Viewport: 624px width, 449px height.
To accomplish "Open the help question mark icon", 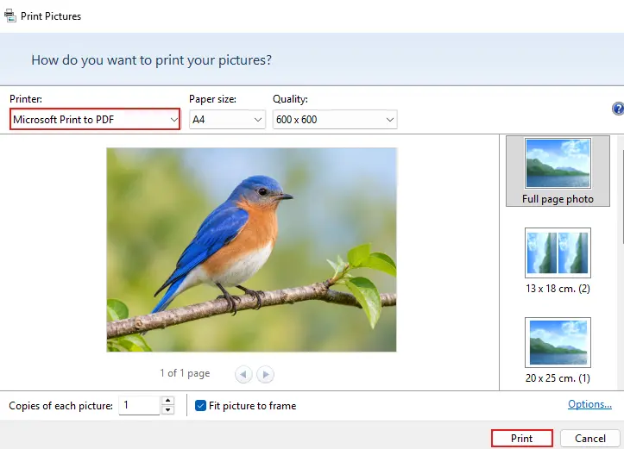I will click(x=618, y=109).
